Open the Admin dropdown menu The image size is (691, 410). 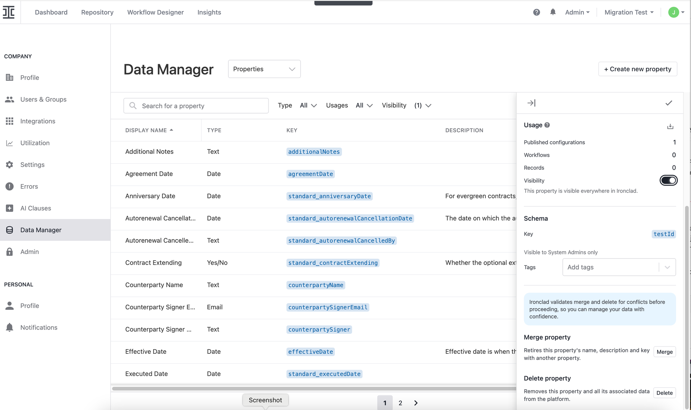click(x=577, y=12)
